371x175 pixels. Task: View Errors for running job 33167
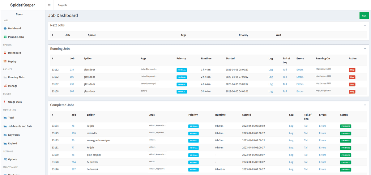coord(300,84)
